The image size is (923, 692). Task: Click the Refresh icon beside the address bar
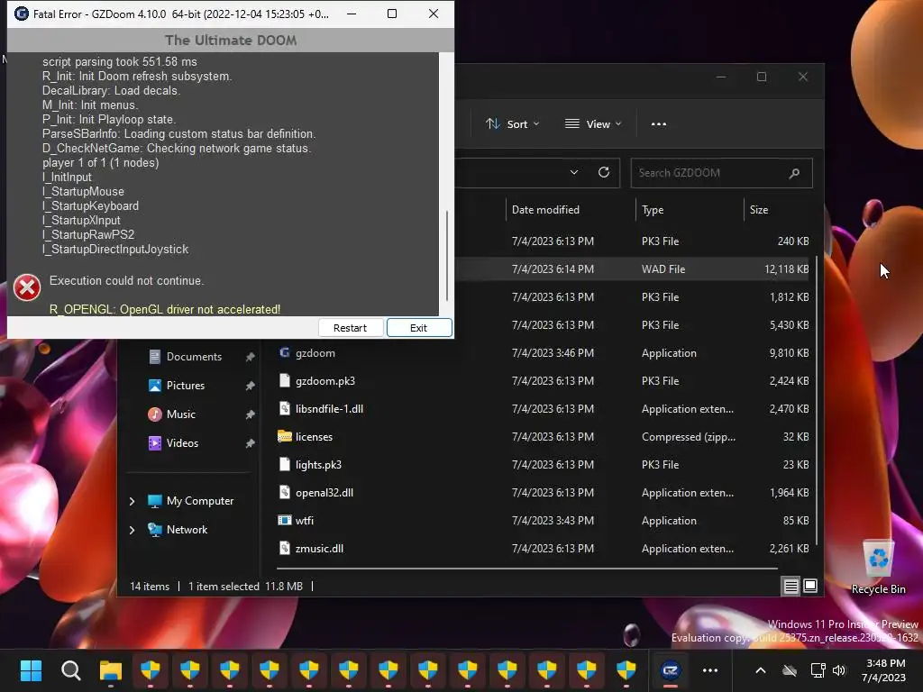point(604,172)
